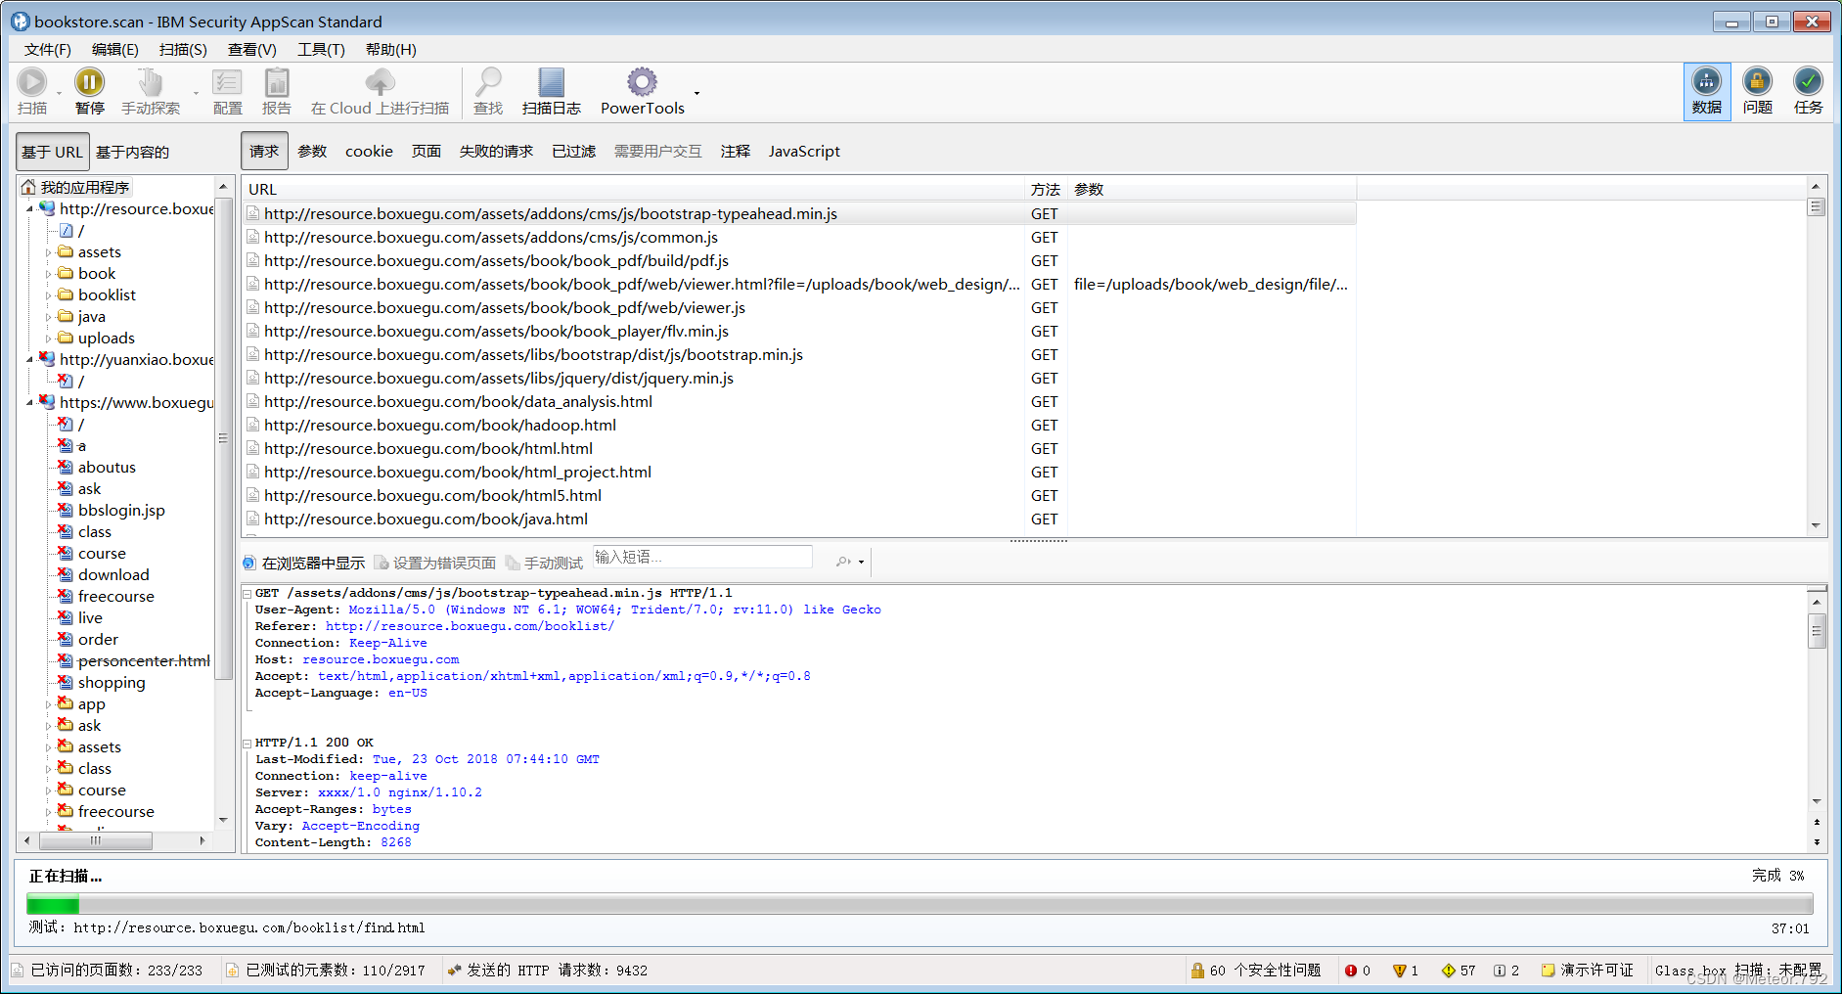Collapse the GET request header section

click(x=247, y=594)
